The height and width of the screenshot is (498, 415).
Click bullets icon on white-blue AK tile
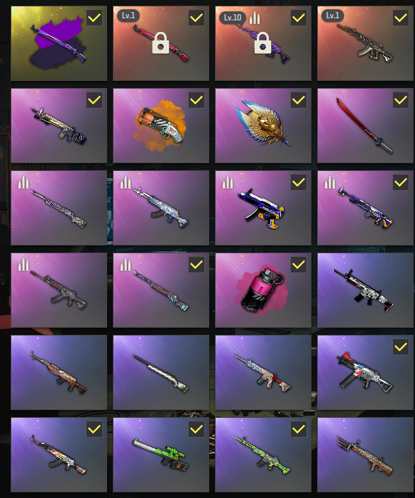[126, 182]
